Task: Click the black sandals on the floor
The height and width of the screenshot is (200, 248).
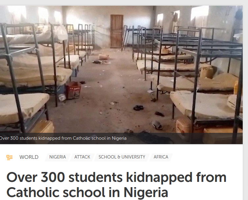Action: (x=139, y=108)
